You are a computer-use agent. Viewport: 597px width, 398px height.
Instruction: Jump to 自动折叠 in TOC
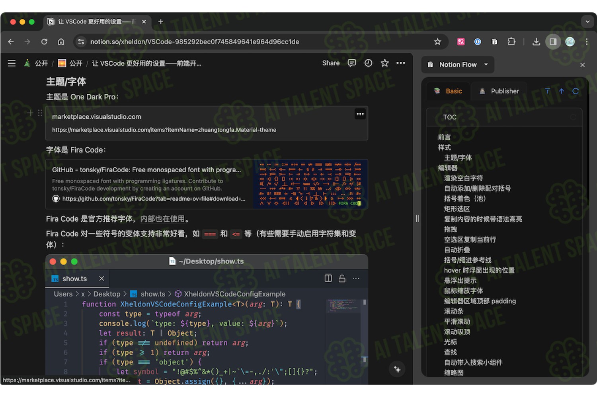pyautogui.click(x=457, y=250)
